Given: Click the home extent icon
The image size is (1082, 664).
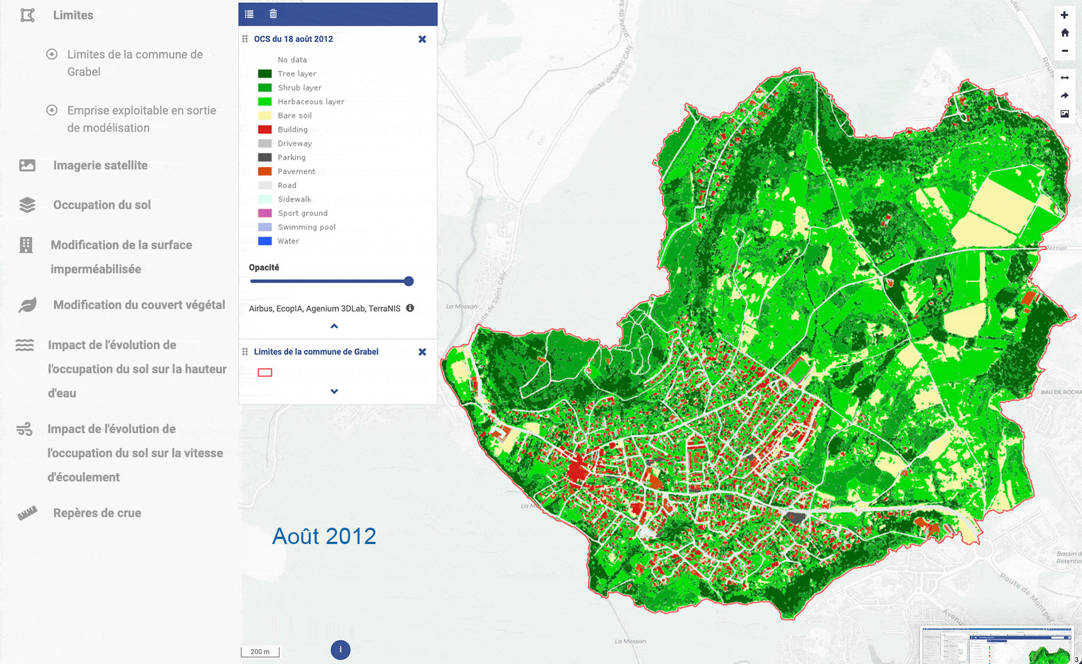Looking at the screenshot, I should [x=1064, y=33].
